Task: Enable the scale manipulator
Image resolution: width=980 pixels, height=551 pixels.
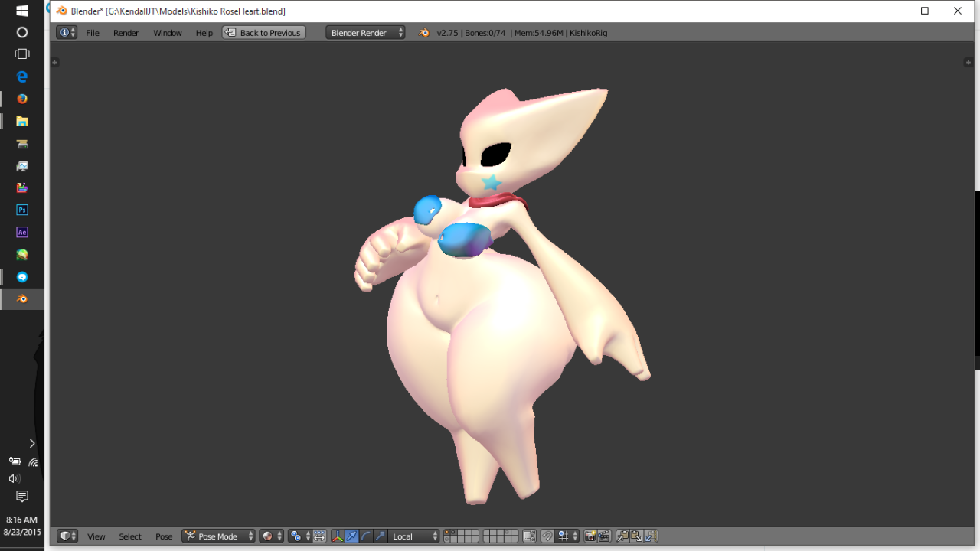Action: [380, 536]
